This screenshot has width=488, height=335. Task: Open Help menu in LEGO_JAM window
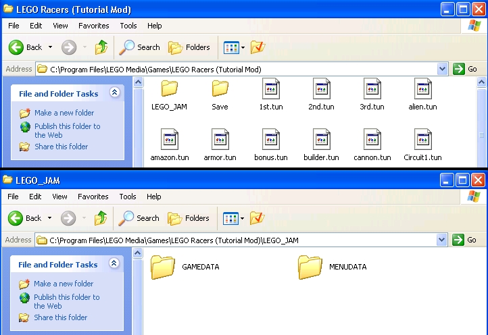pos(153,197)
